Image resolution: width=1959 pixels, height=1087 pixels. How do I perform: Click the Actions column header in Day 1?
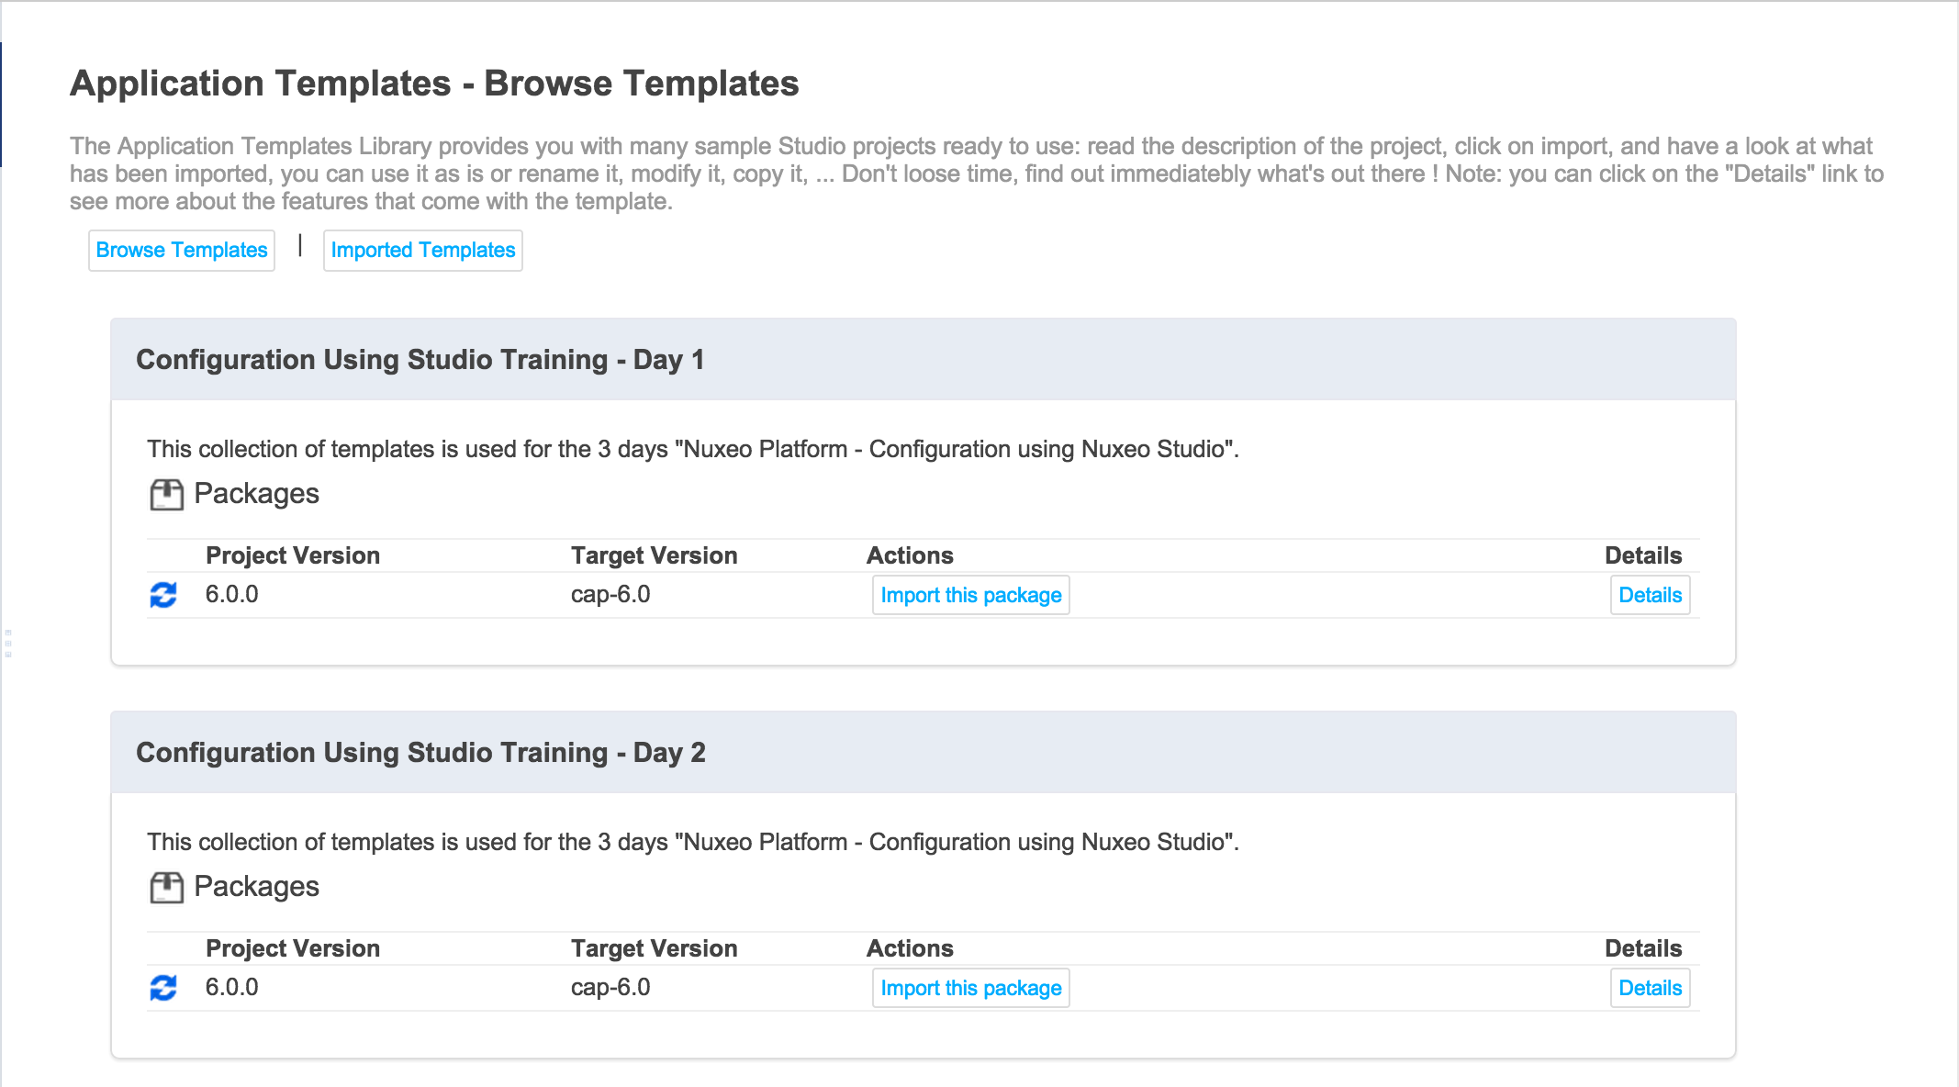(x=911, y=555)
